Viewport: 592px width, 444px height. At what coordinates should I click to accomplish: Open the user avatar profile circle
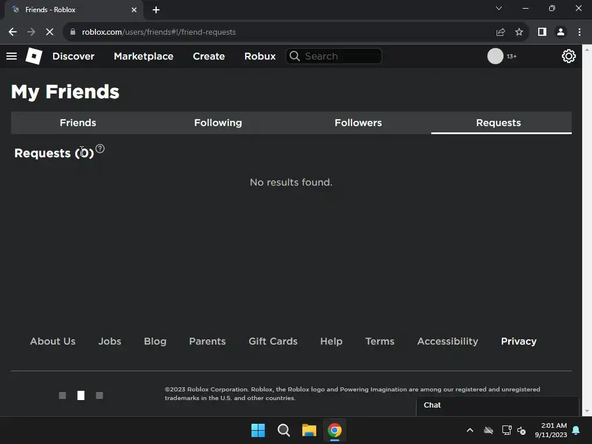coord(495,56)
